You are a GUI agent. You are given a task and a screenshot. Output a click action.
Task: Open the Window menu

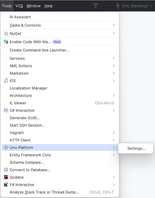click(34, 6)
